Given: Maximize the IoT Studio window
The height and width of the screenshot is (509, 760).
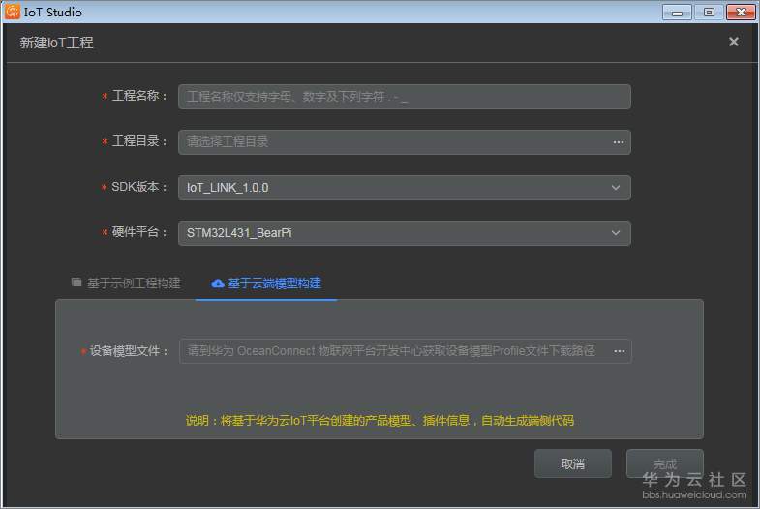Looking at the screenshot, I should click(x=709, y=13).
